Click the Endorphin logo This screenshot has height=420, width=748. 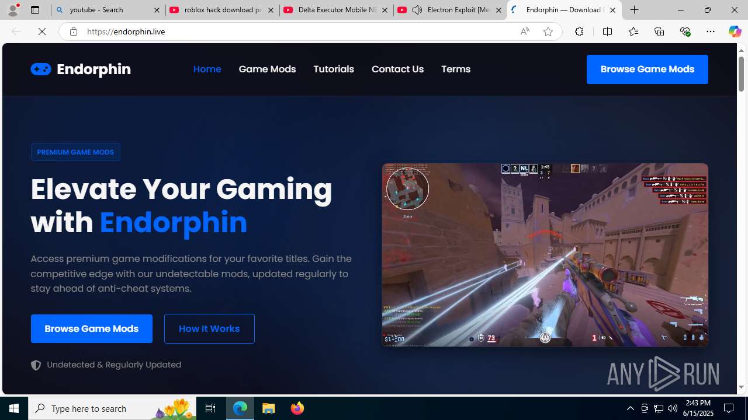81,69
